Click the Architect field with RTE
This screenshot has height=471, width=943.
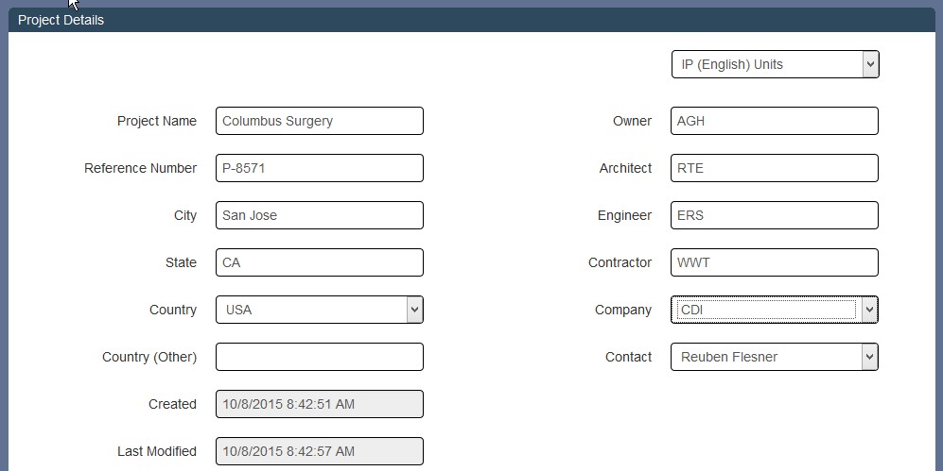click(775, 168)
